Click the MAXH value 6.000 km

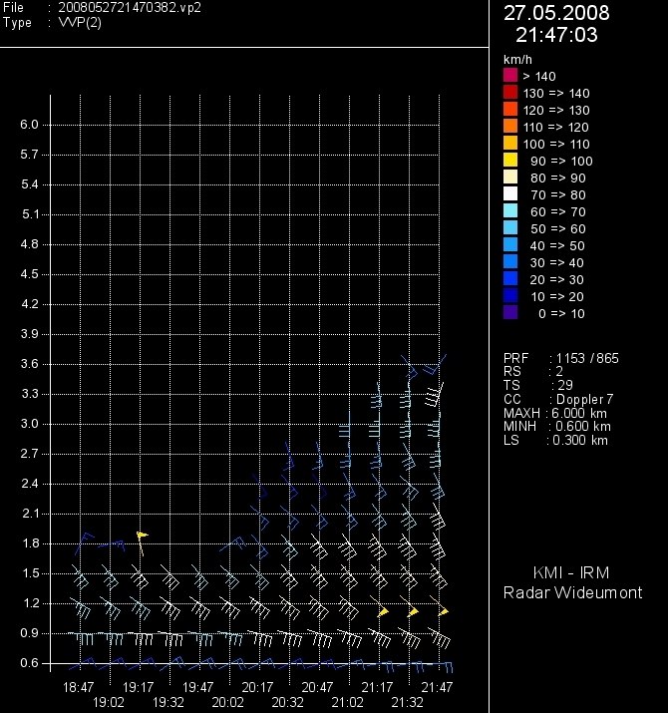(579, 413)
